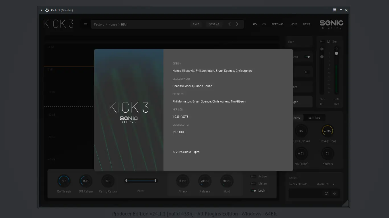The height and width of the screenshot is (218, 389).
Task: Click the OUT level slider handle
Action: click(336, 53)
